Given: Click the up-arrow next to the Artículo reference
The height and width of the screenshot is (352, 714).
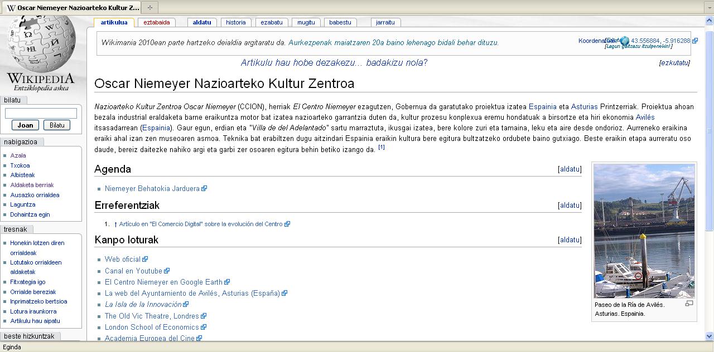Looking at the screenshot, I should point(115,224).
